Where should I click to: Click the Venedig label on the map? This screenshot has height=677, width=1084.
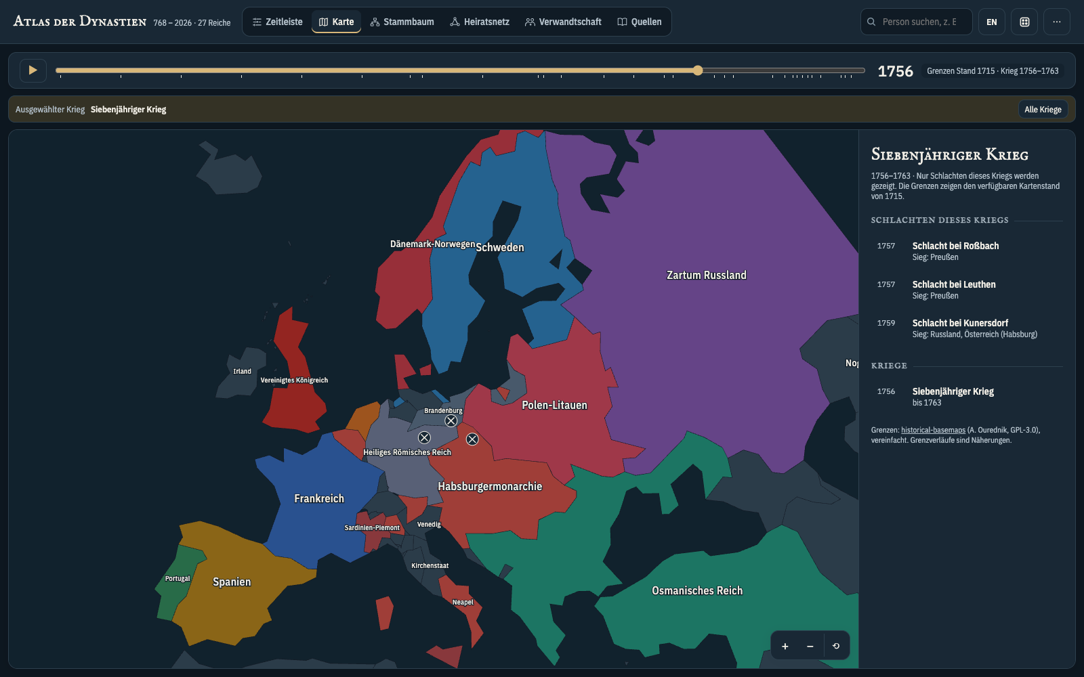pos(429,525)
